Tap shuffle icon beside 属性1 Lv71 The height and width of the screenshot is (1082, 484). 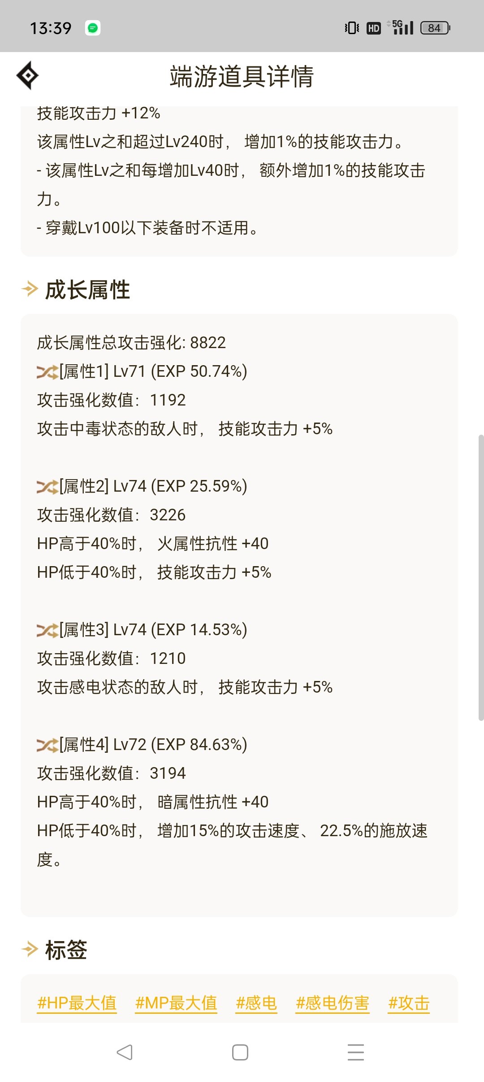click(x=48, y=372)
